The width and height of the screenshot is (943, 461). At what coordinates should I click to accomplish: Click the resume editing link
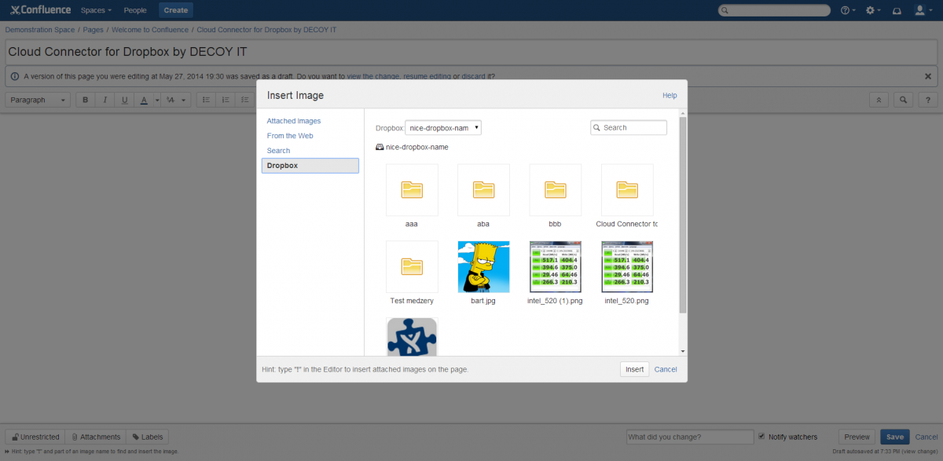(427, 76)
